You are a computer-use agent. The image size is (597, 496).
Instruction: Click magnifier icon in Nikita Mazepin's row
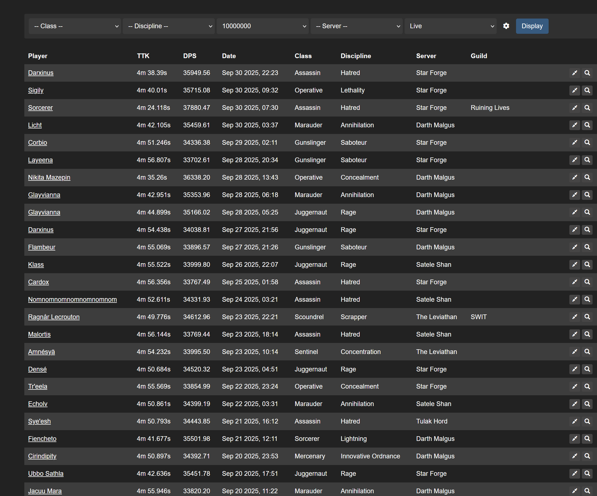coord(587,177)
